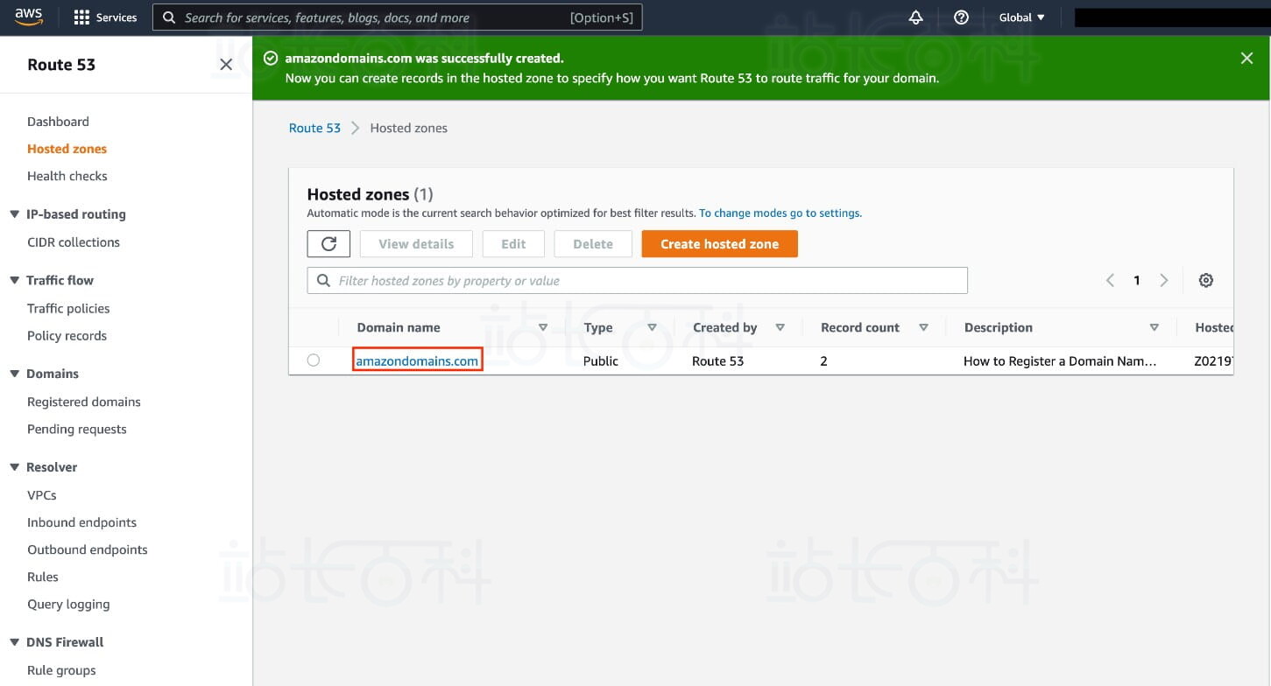Viewport: 1271px width, 686px height.
Task: Click the Edit button
Action: pos(513,244)
